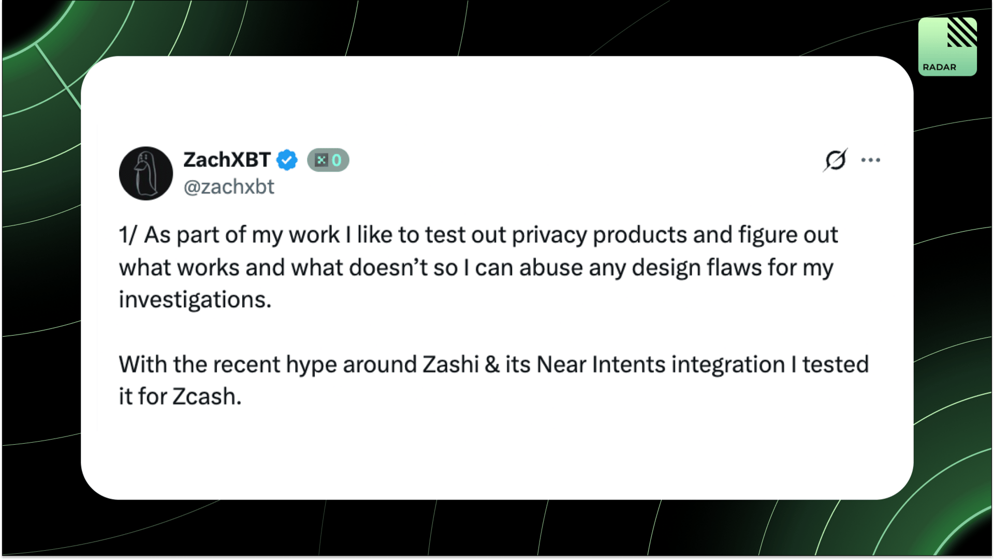Image resolution: width=994 pixels, height=560 pixels.
Task: Click the word Zcash in the tweet
Action: tap(207, 397)
